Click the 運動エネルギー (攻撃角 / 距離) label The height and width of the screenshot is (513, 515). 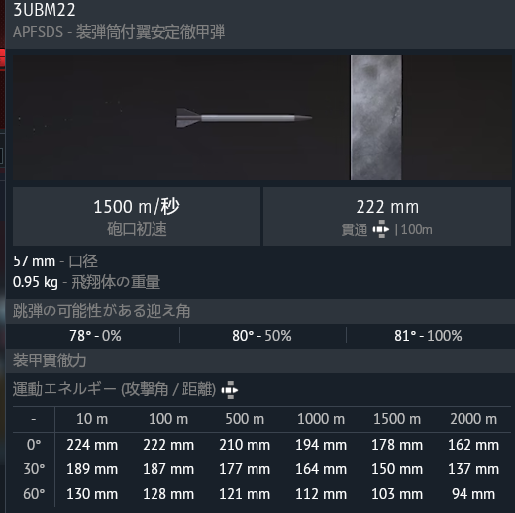pos(114,389)
